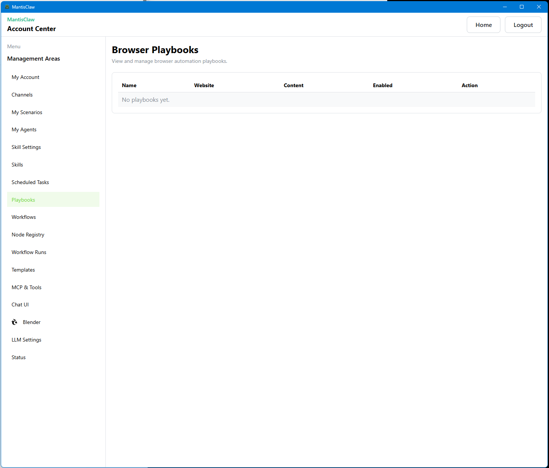549x468 pixels.
Task: View My Agents
Action: click(24, 129)
